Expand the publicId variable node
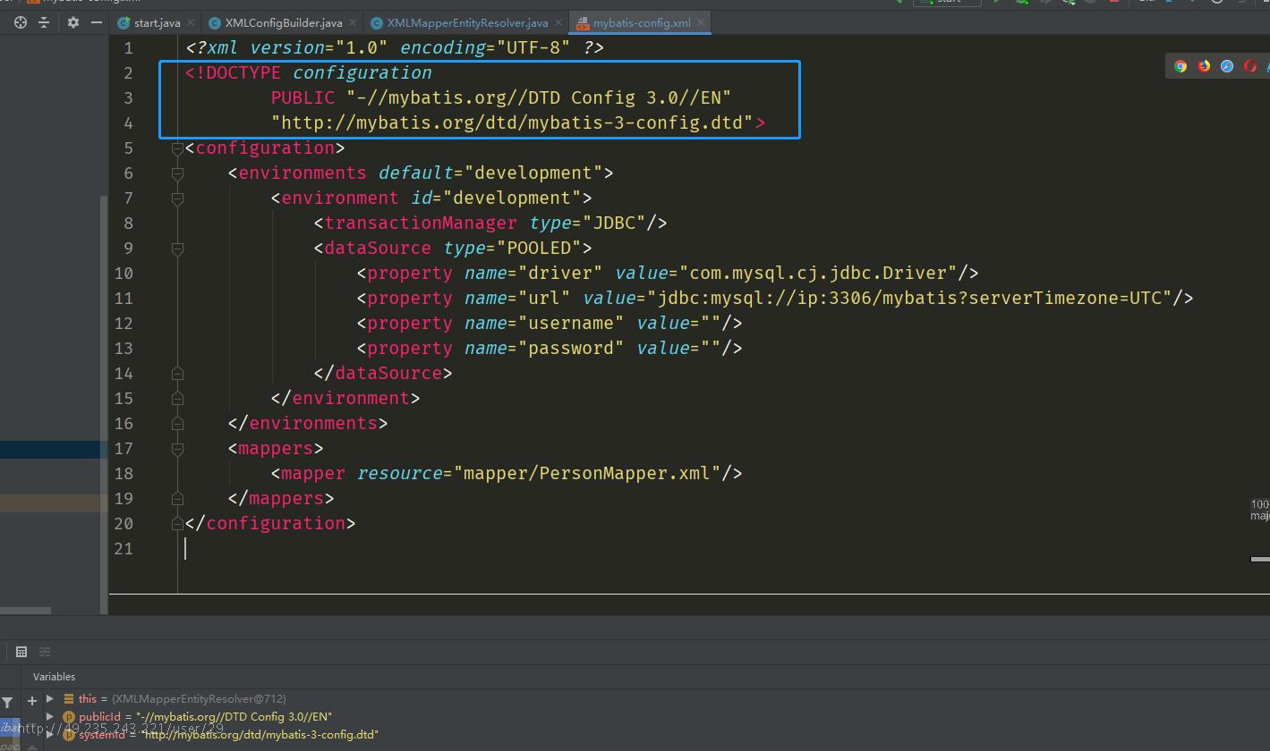 pos(50,716)
